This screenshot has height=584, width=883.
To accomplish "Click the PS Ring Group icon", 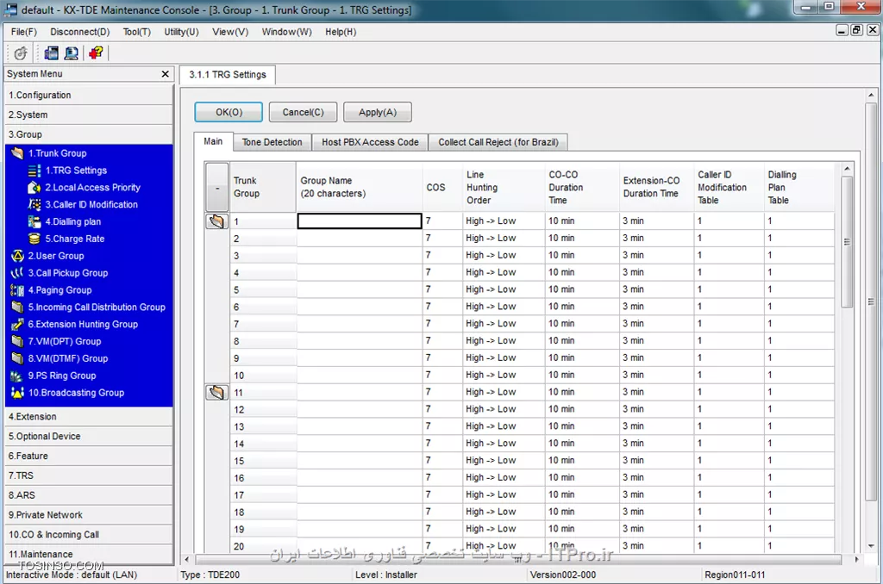I will [x=17, y=376].
